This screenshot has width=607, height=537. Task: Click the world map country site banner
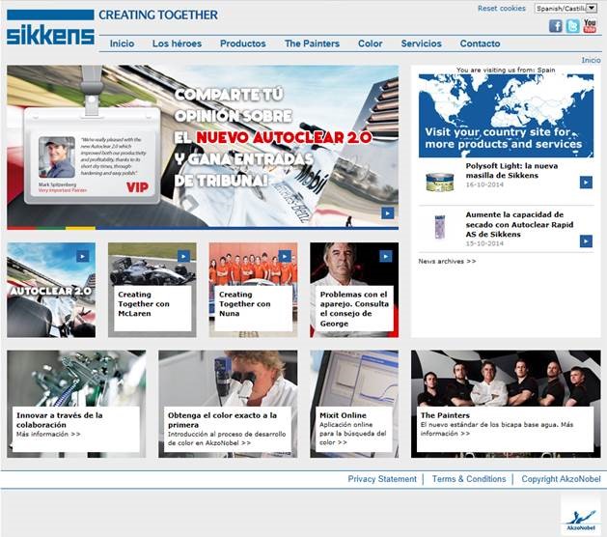pyautogui.click(x=506, y=116)
